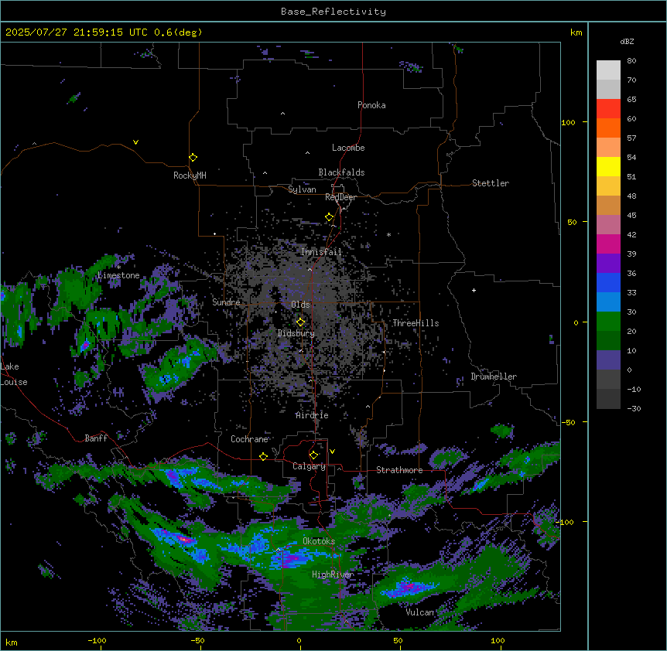This screenshot has width=667, height=651.
Task: Click the Airdrie label
Action: coord(313,415)
